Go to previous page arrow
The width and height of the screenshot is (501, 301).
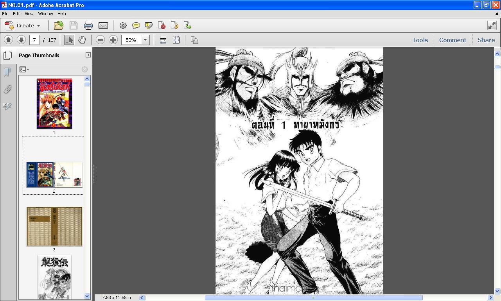(8, 40)
